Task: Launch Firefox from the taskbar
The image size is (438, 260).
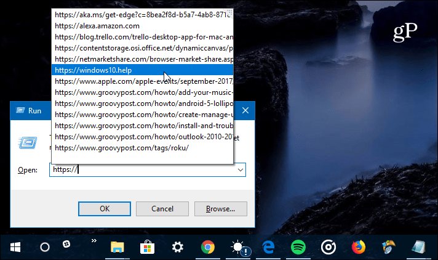Action: point(359,248)
